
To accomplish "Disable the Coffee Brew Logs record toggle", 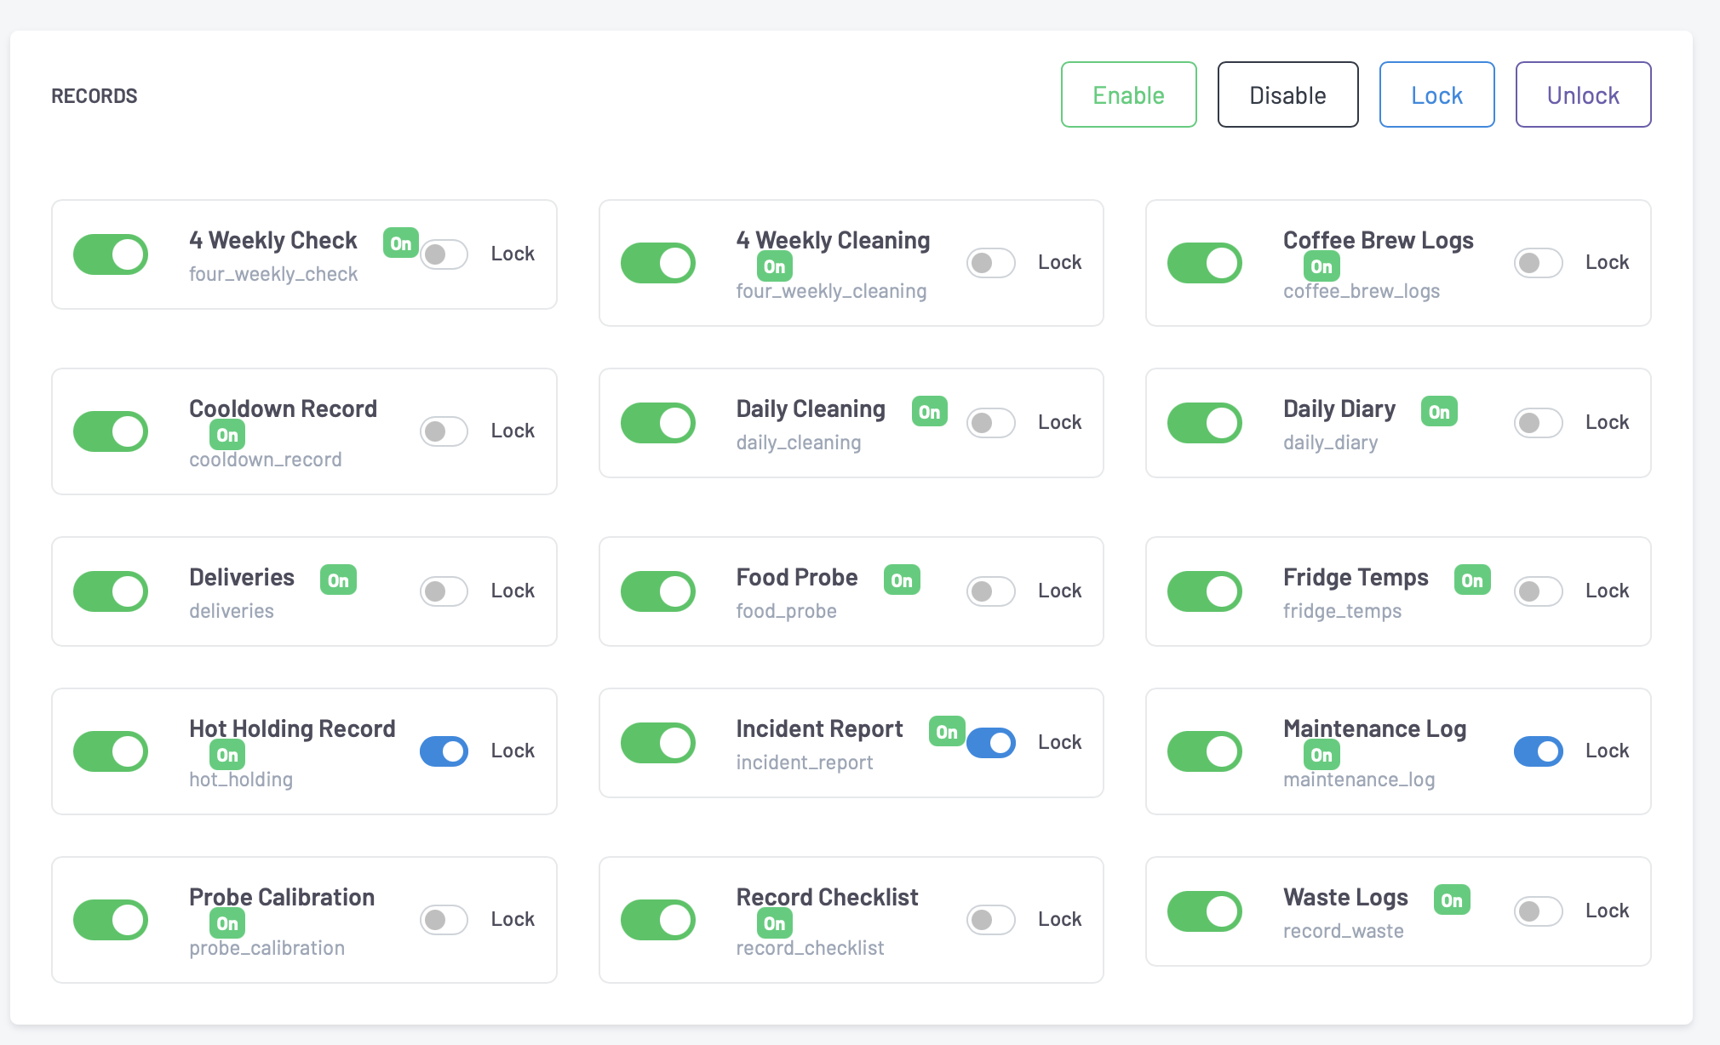I will point(1204,263).
